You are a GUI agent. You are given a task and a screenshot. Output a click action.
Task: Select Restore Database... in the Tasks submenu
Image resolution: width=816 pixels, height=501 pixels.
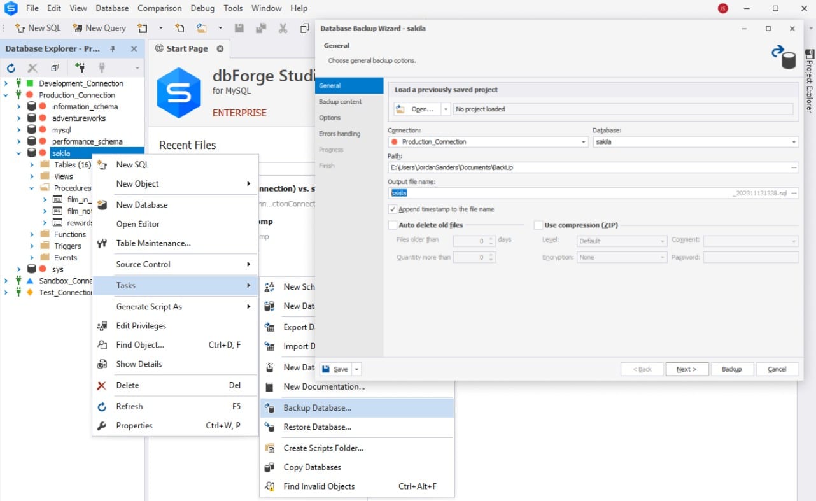coord(357,427)
